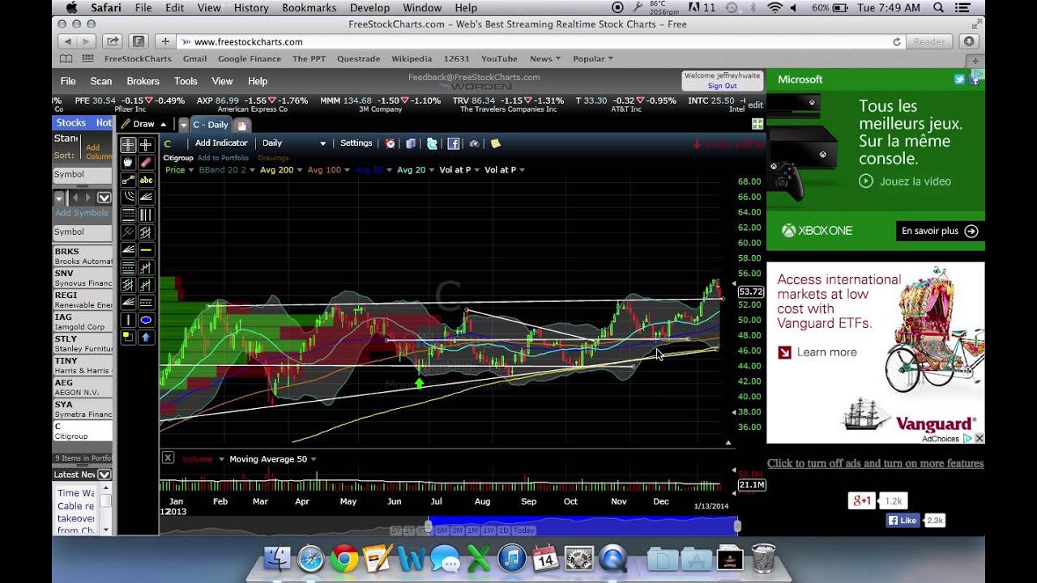Select IAG Iamgold Corp row
This screenshot has height=583, width=1037.
pos(83,321)
